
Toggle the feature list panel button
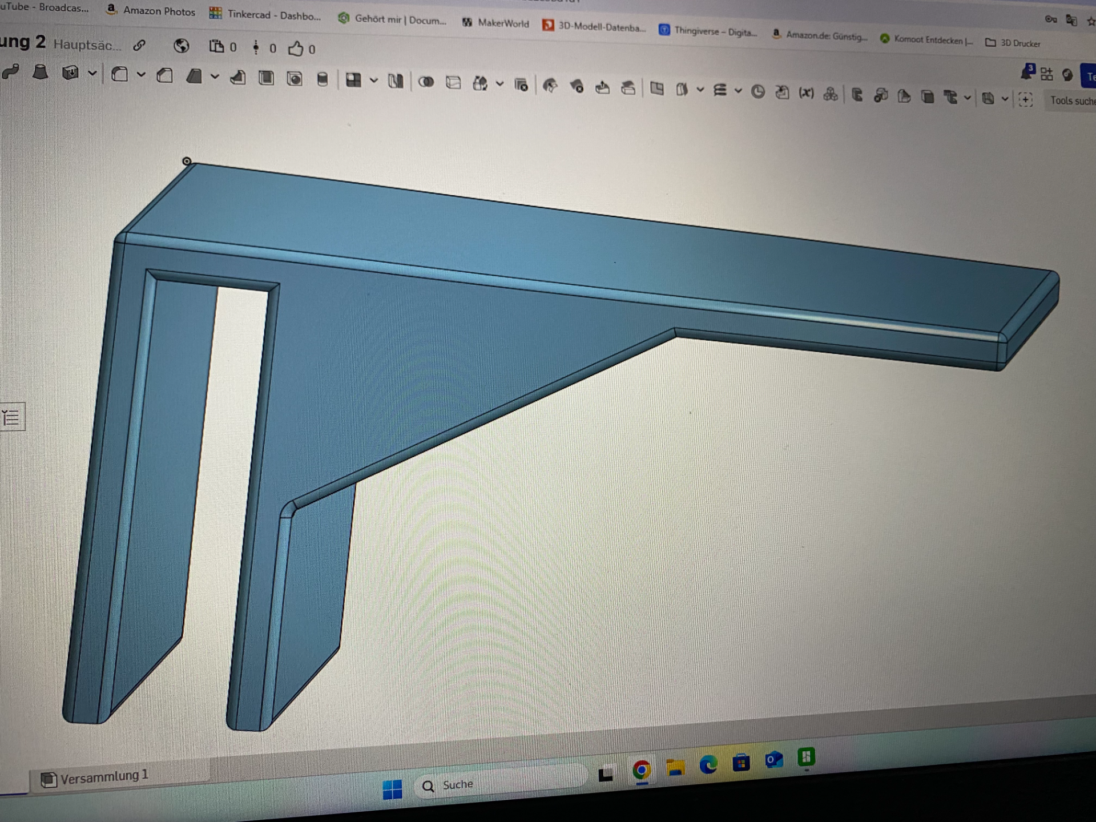[x=11, y=417]
